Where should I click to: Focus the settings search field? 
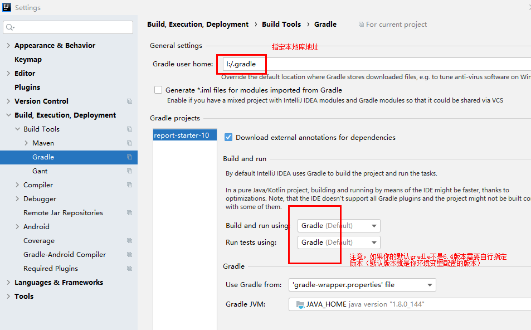(x=68, y=27)
